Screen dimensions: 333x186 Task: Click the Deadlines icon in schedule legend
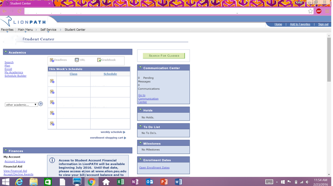tap(52, 60)
